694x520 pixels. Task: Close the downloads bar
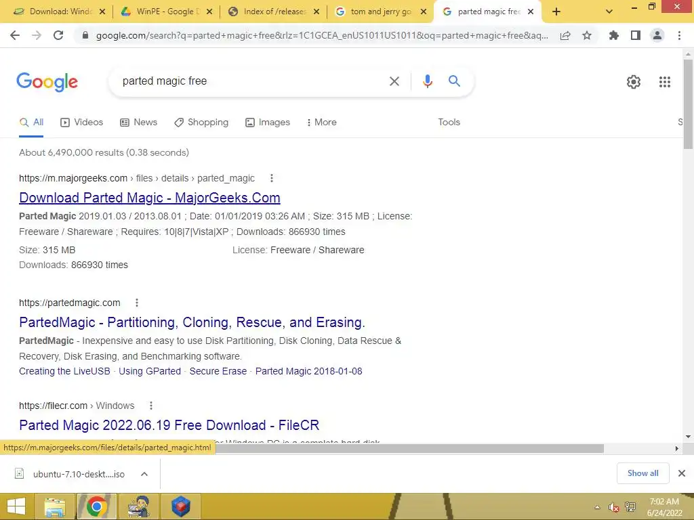point(682,473)
